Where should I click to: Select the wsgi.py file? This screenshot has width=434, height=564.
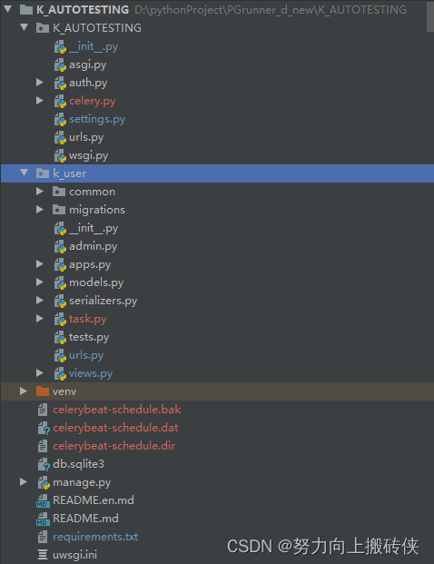88,155
